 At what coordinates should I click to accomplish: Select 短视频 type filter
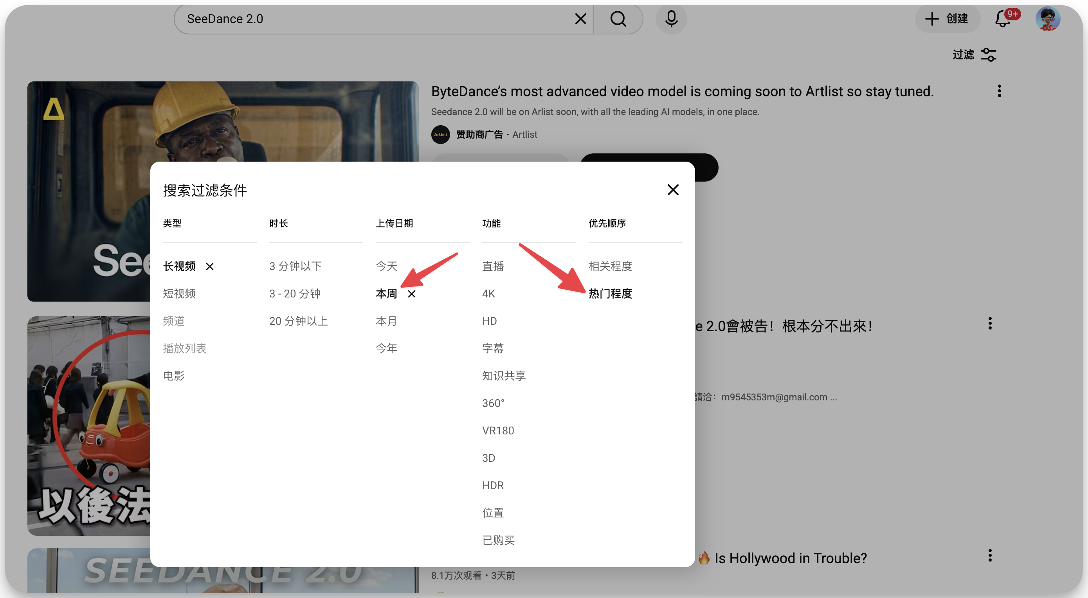point(179,294)
